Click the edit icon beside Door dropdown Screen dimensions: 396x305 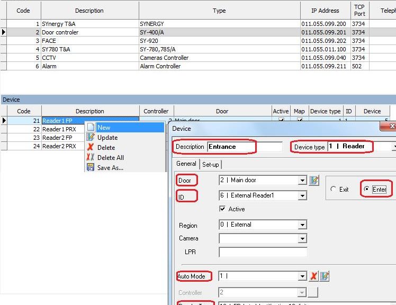(x=314, y=181)
